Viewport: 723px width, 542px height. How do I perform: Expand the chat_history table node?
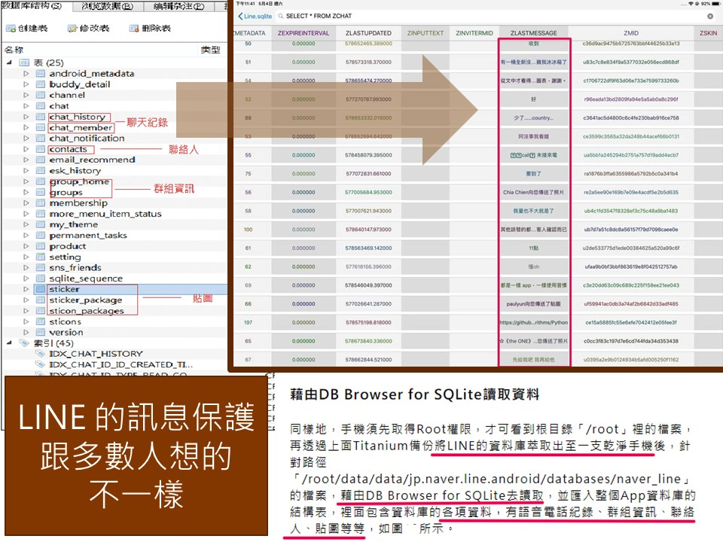26,117
